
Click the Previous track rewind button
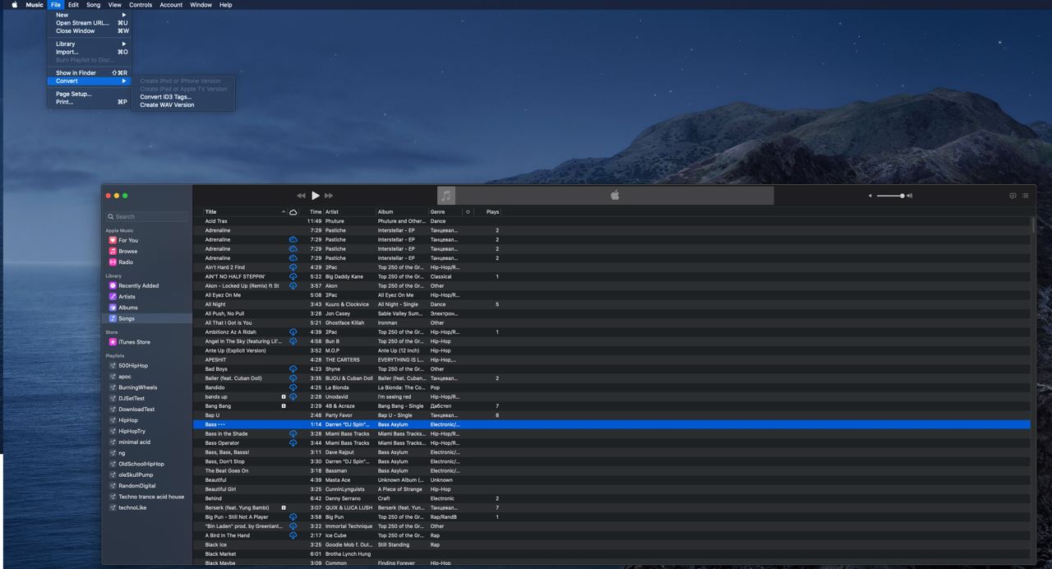pos(301,196)
